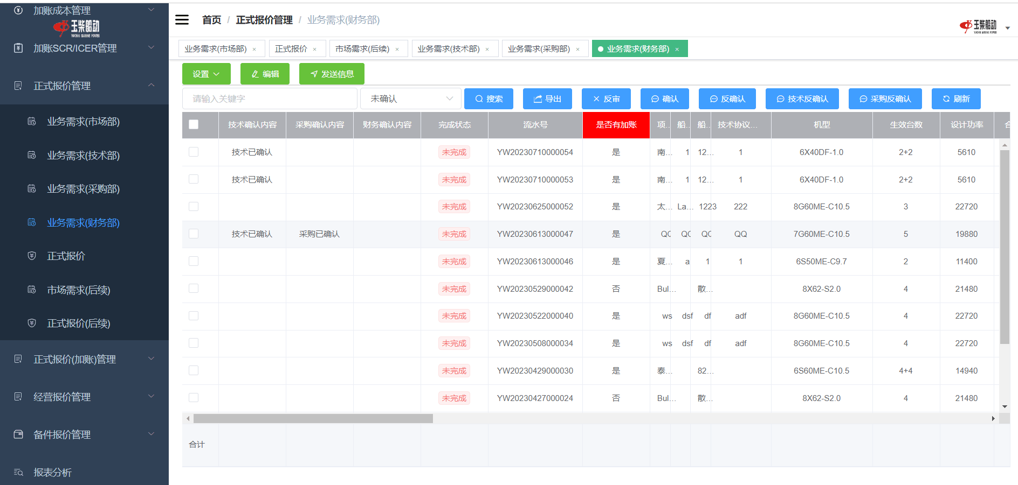Click the keyword search input field
The width and height of the screenshot is (1018, 485).
coord(270,99)
